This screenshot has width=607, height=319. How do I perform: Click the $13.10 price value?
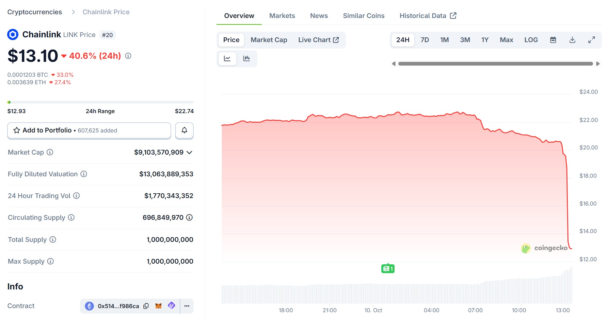pyautogui.click(x=33, y=56)
